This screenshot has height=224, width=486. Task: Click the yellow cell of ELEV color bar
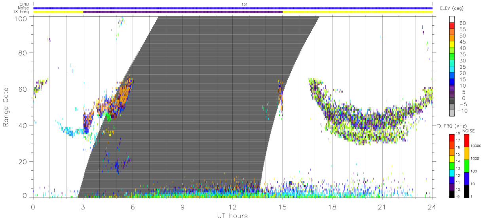(452, 44)
